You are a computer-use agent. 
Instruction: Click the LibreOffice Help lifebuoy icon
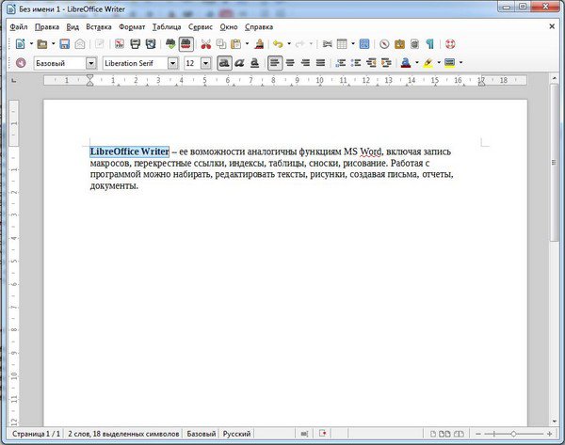pos(449,44)
